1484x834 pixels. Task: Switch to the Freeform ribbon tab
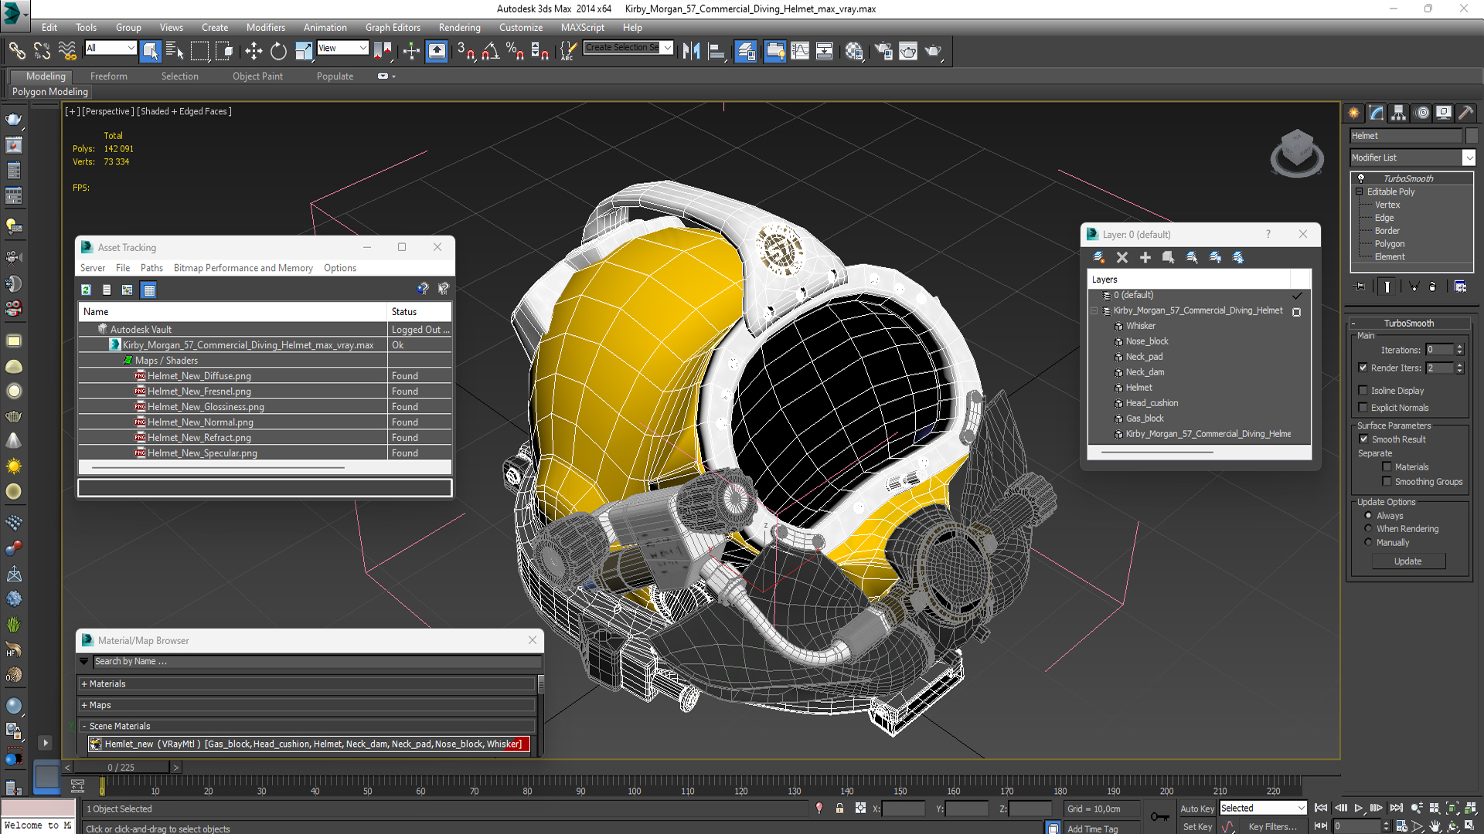click(x=108, y=76)
